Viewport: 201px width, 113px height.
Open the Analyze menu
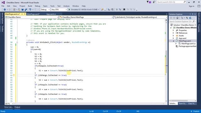click(x=66, y=6)
